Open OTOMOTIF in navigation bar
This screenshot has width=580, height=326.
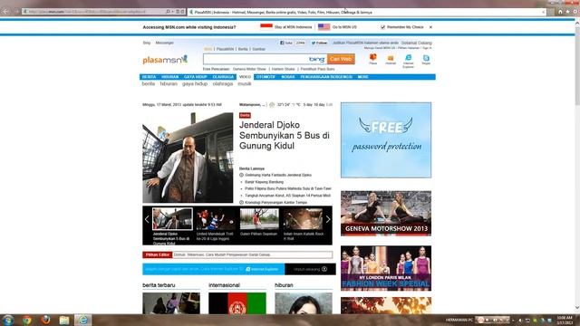266,77
